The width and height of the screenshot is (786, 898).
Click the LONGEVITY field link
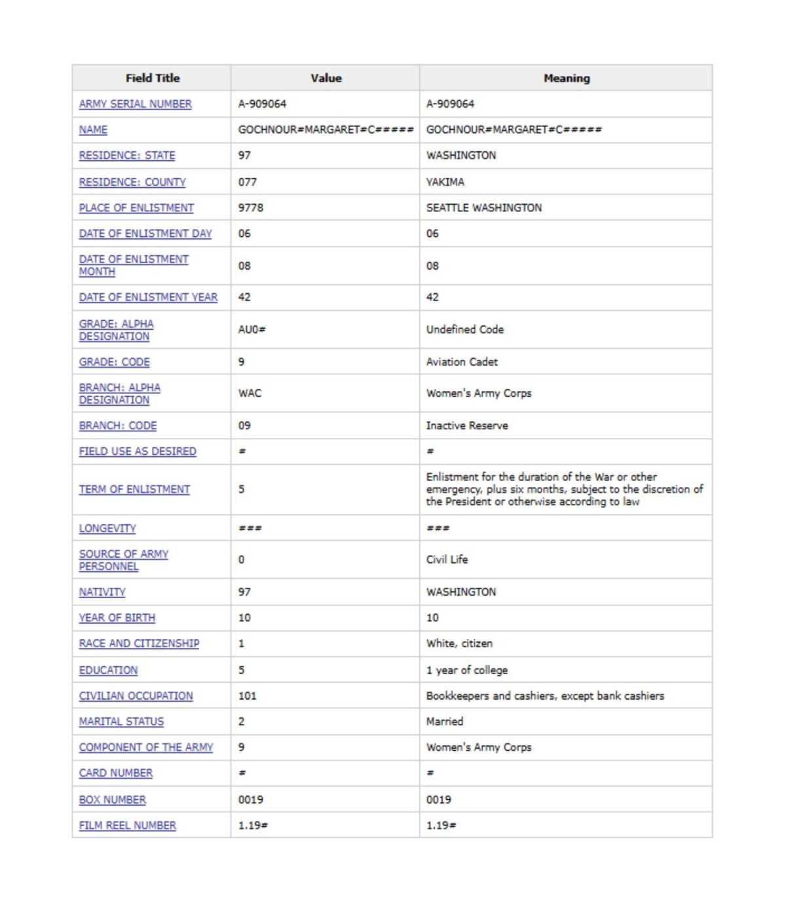pos(107,528)
